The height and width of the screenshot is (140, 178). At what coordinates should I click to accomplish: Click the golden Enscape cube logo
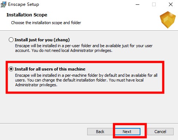168,20
